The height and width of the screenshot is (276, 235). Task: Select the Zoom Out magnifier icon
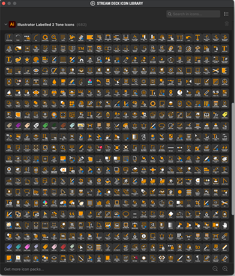click(x=54, y=38)
